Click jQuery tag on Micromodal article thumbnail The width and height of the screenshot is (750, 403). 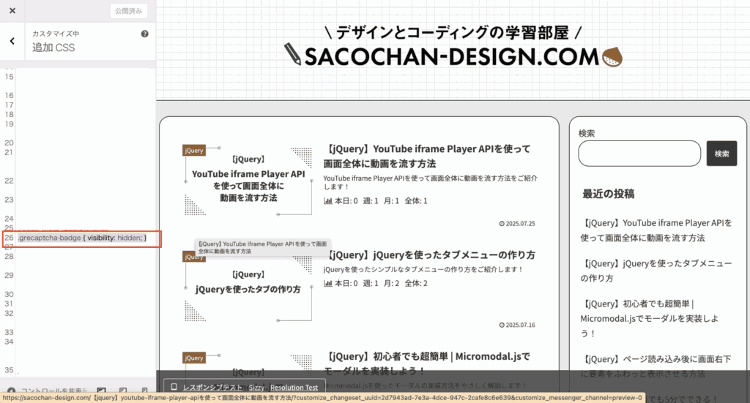pos(193,358)
